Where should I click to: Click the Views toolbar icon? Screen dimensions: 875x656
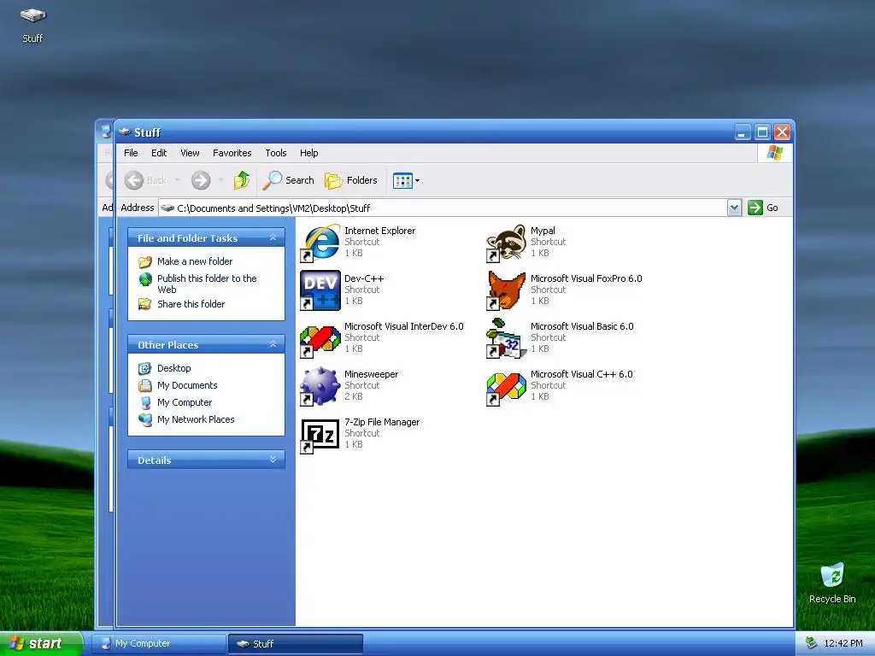click(402, 181)
